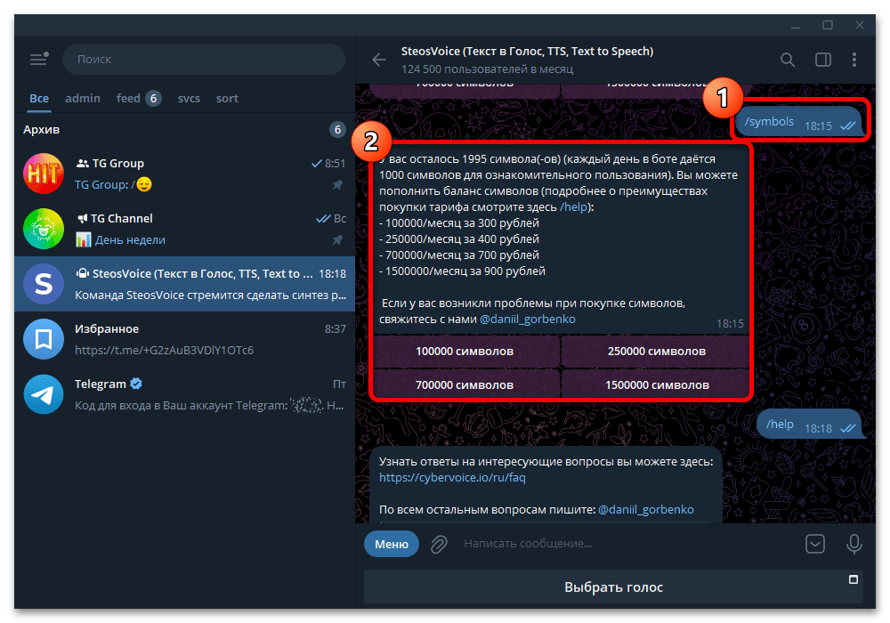Focus the Поиск search field
The image size is (890, 623).
[204, 59]
